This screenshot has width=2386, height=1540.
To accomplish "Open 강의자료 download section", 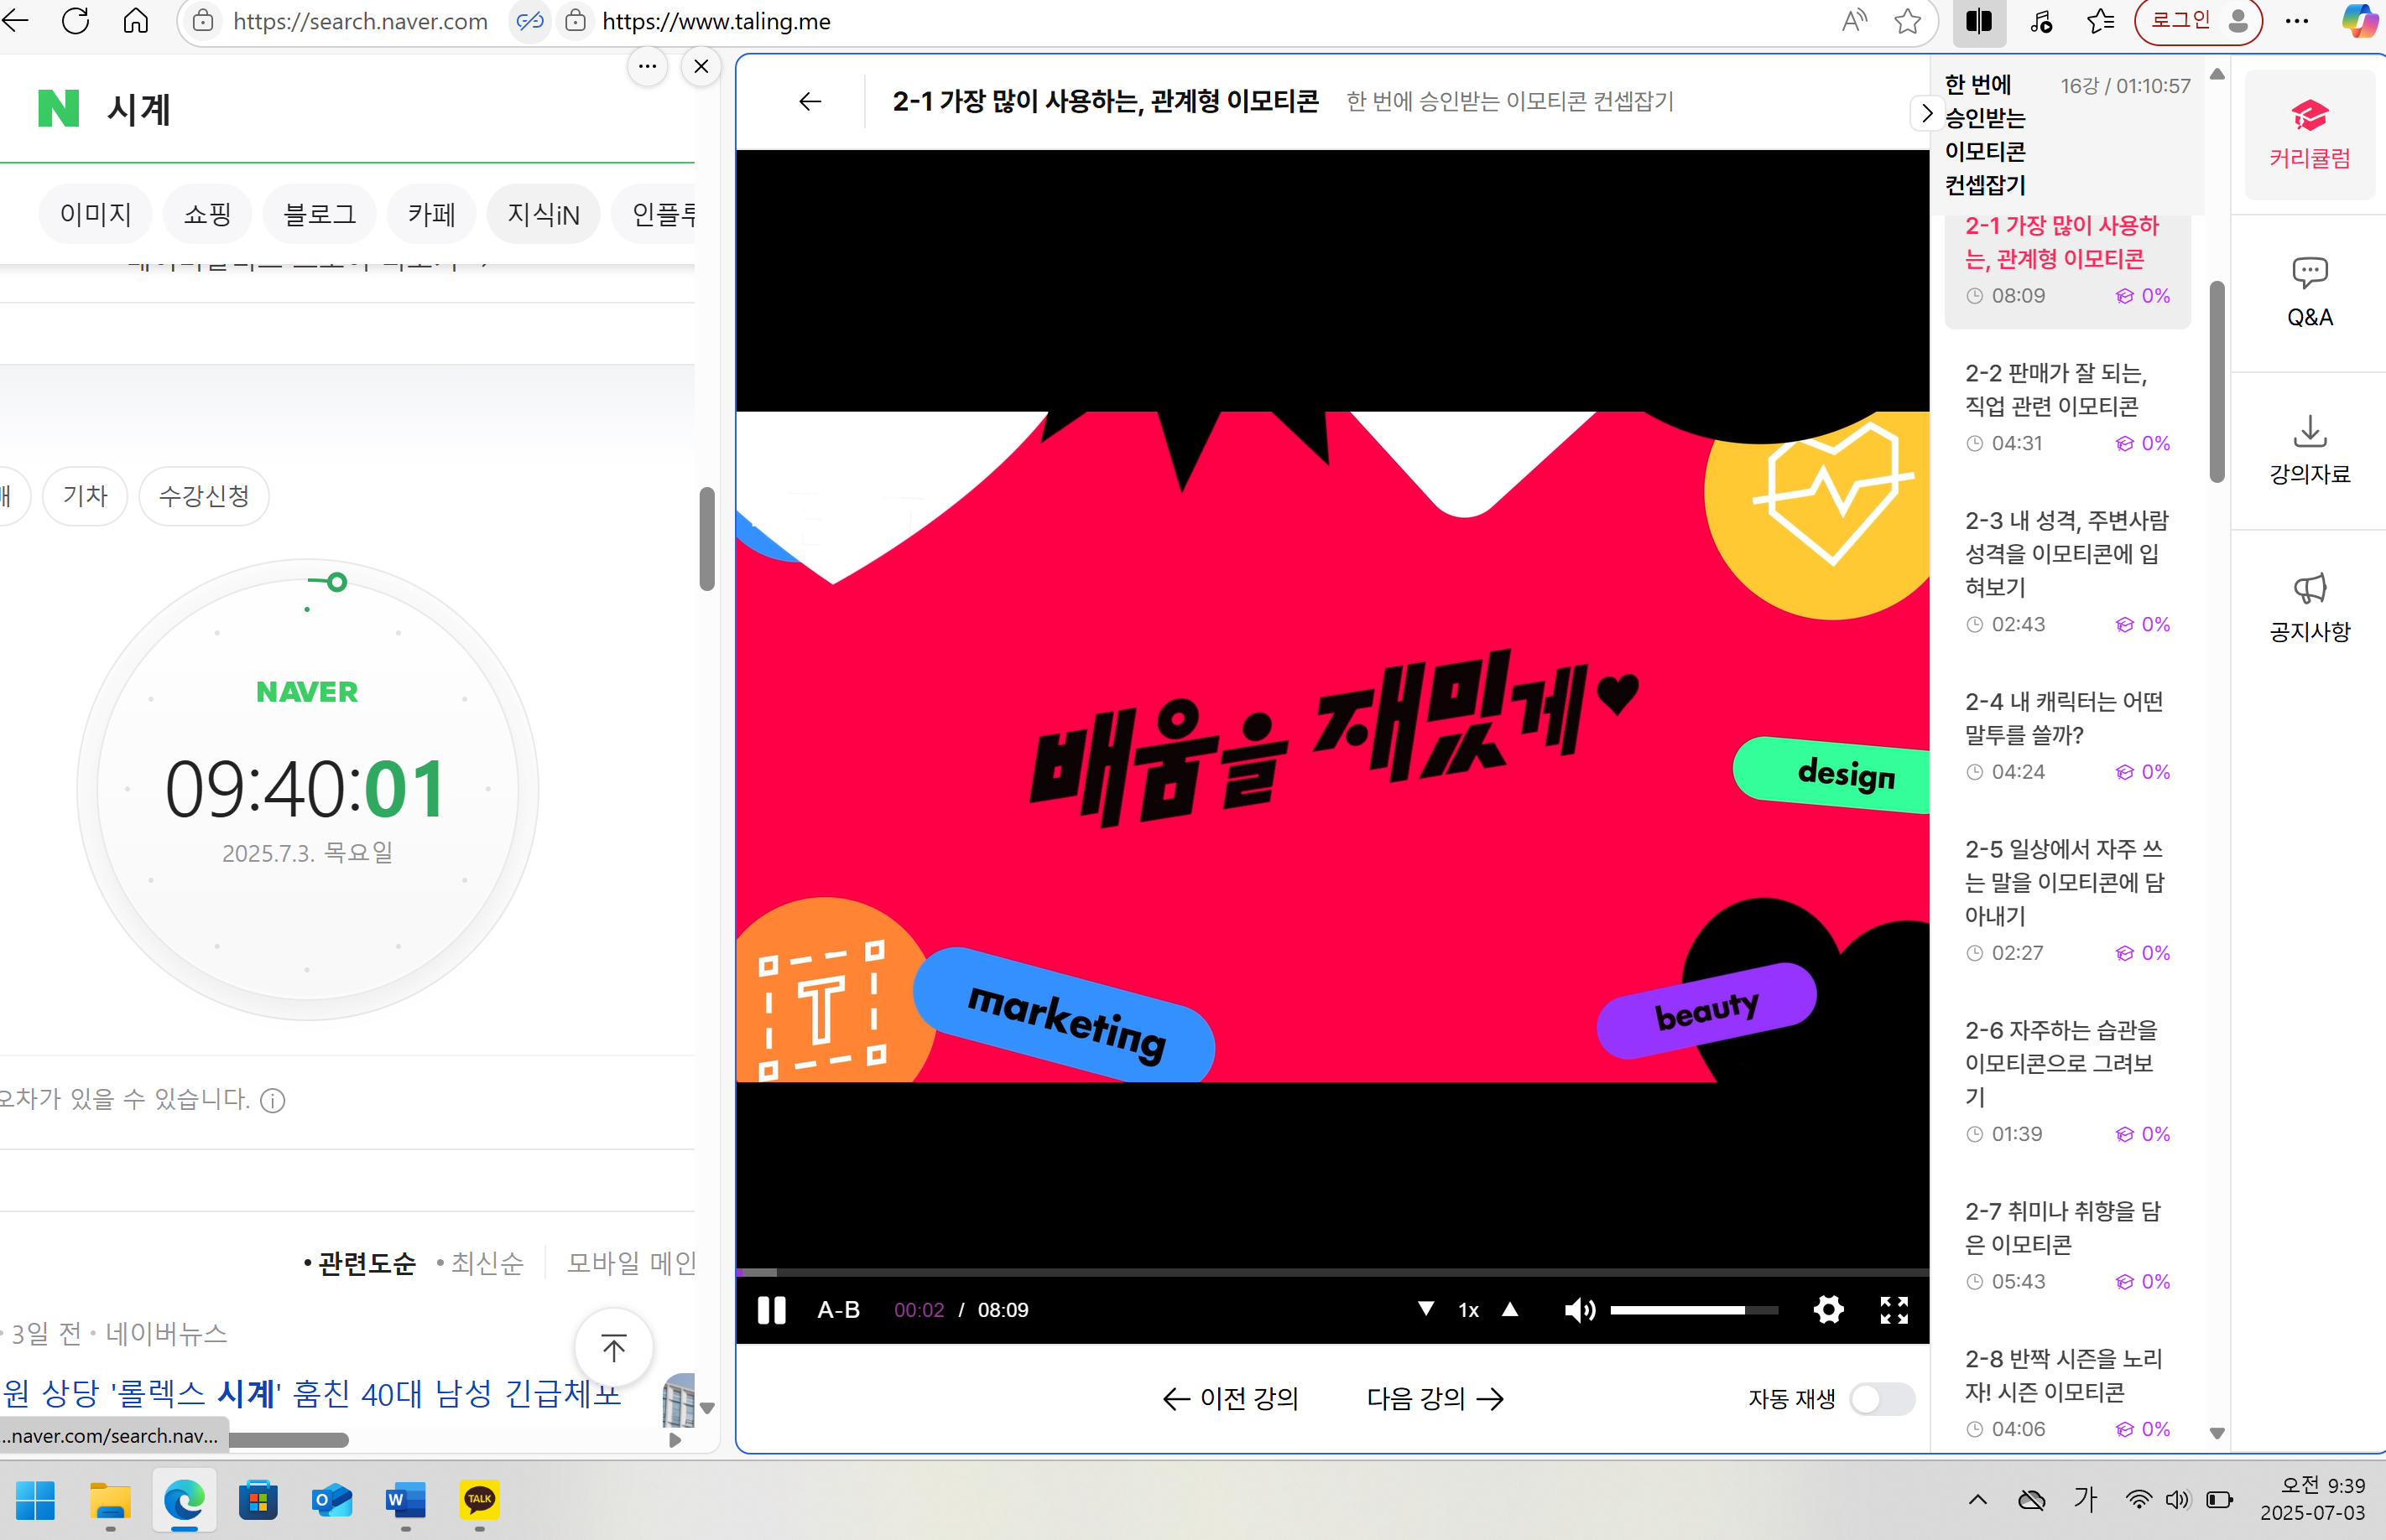I will pyautogui.click(x=2309, y=450).
